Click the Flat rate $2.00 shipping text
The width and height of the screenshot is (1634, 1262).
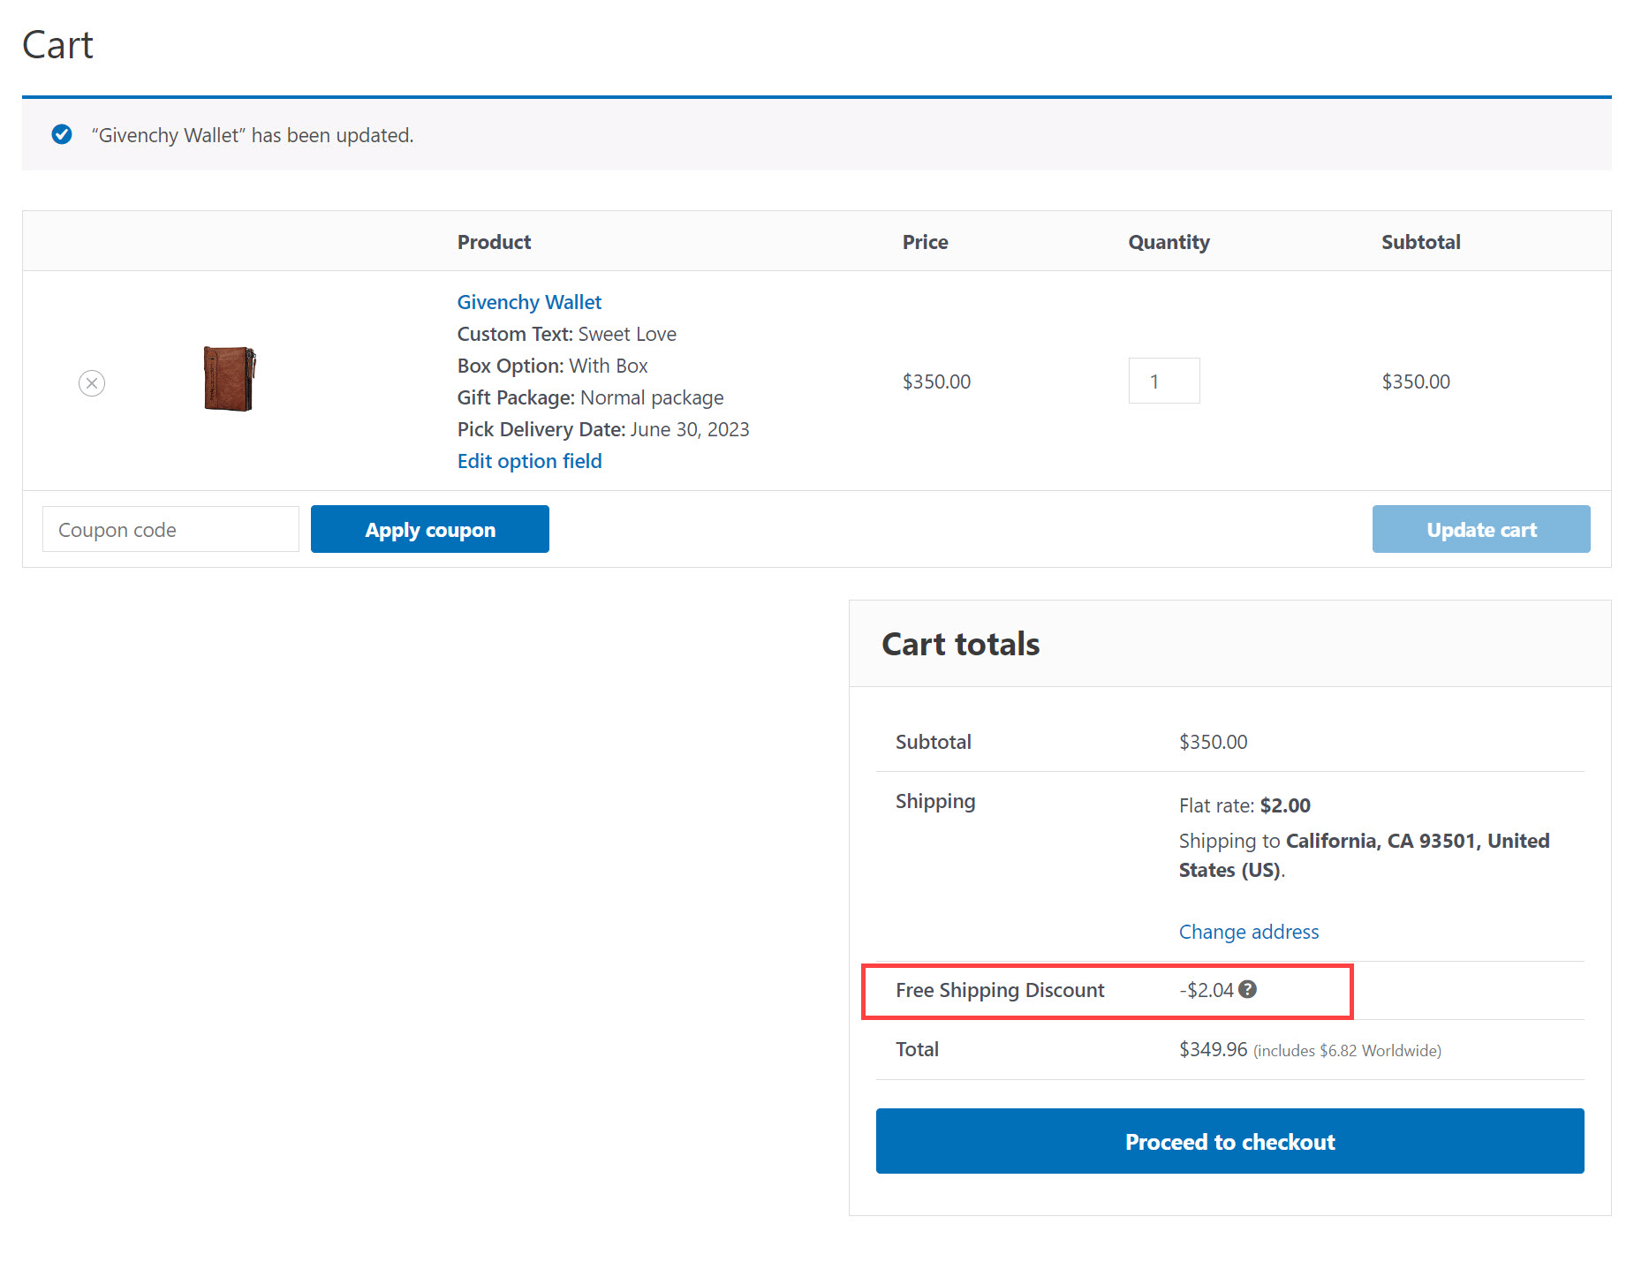pos(1244,805)
